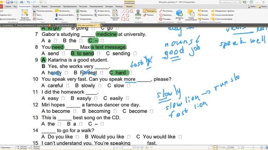Tick checkbox for question 14 option B 'Would you like'
Viewport: 268px width, 150px height.
point(129,137)
